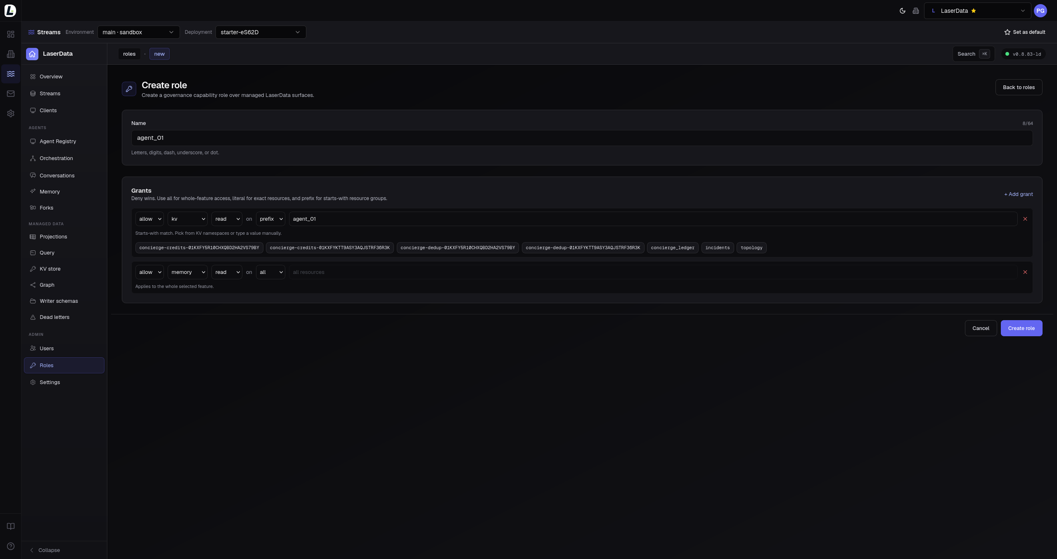
Task: Select Roles in the sidebar
Action: 64,366
